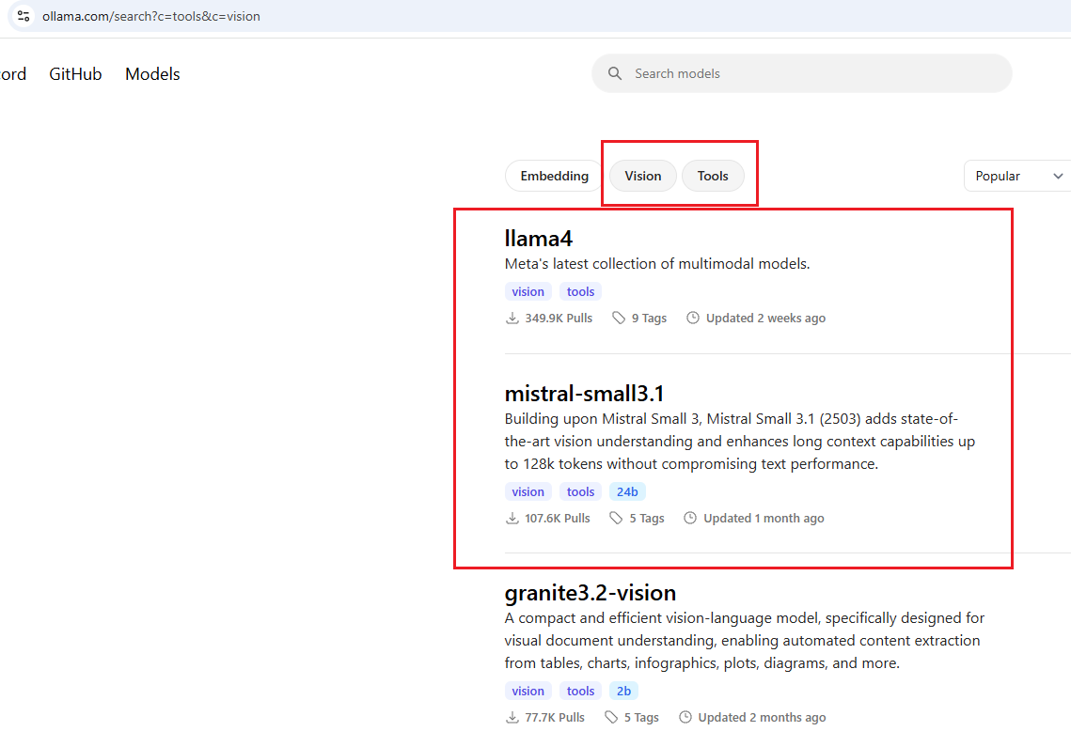Click the tag icon in granite3.2-vision row
The width and height of the screenshot is (1071, 747).
coord(611,717)
